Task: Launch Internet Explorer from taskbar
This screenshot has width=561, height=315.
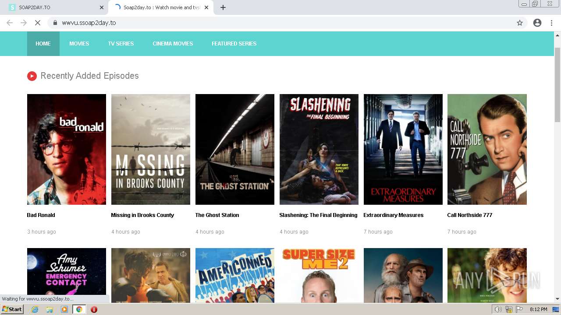Action: click(x=35, y=309)
